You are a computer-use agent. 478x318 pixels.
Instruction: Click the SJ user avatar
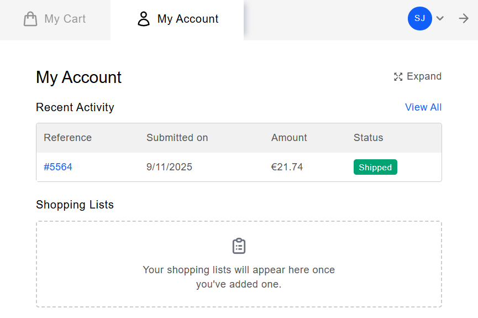pos(419,18)
